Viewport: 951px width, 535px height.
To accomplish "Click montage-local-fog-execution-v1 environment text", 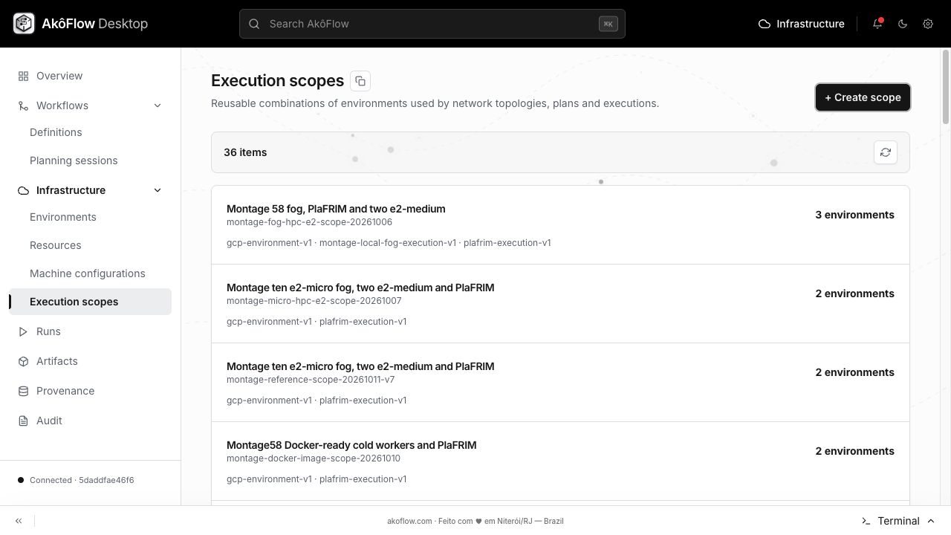I will coord(388,243).
